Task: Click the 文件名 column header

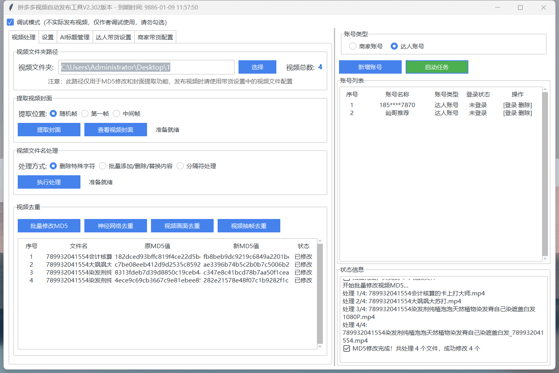Action: click(78, 246)
